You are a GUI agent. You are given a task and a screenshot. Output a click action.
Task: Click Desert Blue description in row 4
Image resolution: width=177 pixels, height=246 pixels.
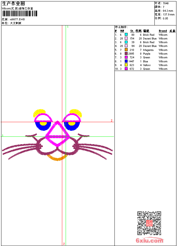150,46
